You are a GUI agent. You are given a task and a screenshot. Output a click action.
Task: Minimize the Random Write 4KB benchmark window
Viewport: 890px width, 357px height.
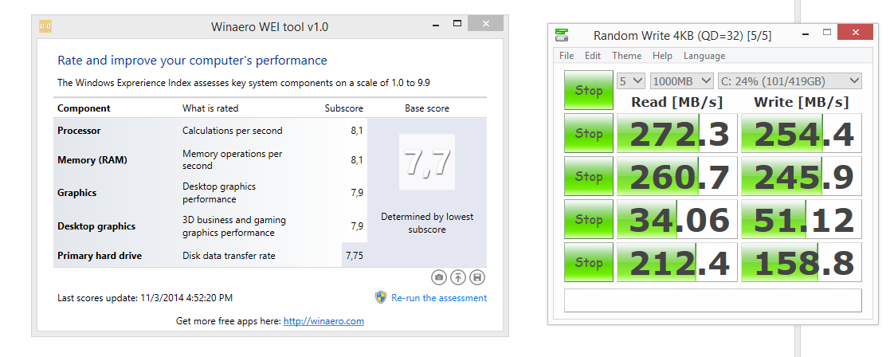pyautogui.click(x=805, y=33)
